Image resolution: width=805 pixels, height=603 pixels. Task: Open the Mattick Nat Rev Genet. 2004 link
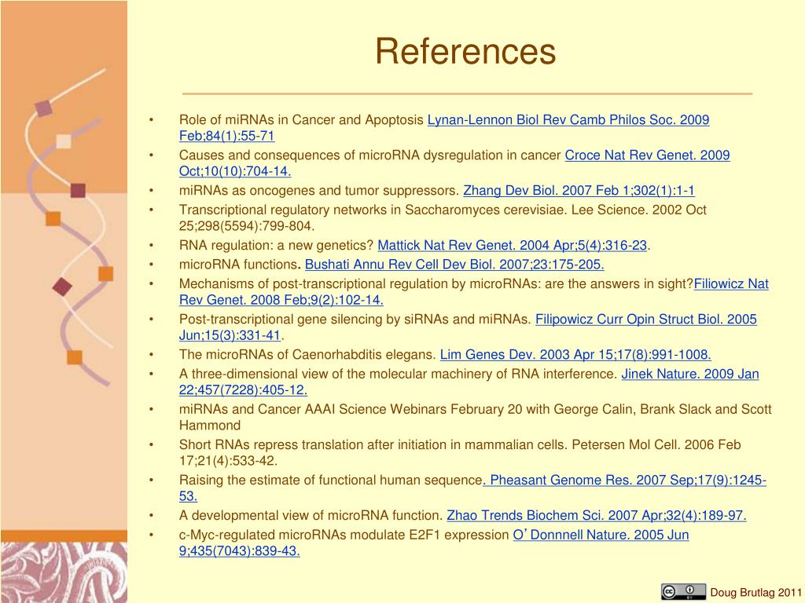click(512, 246)
